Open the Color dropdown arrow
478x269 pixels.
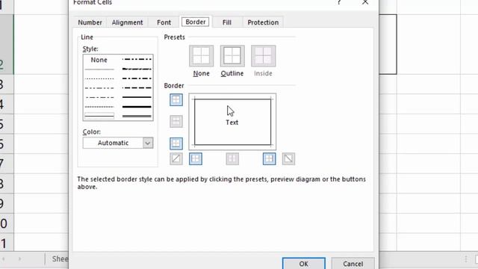pos(148,143)
